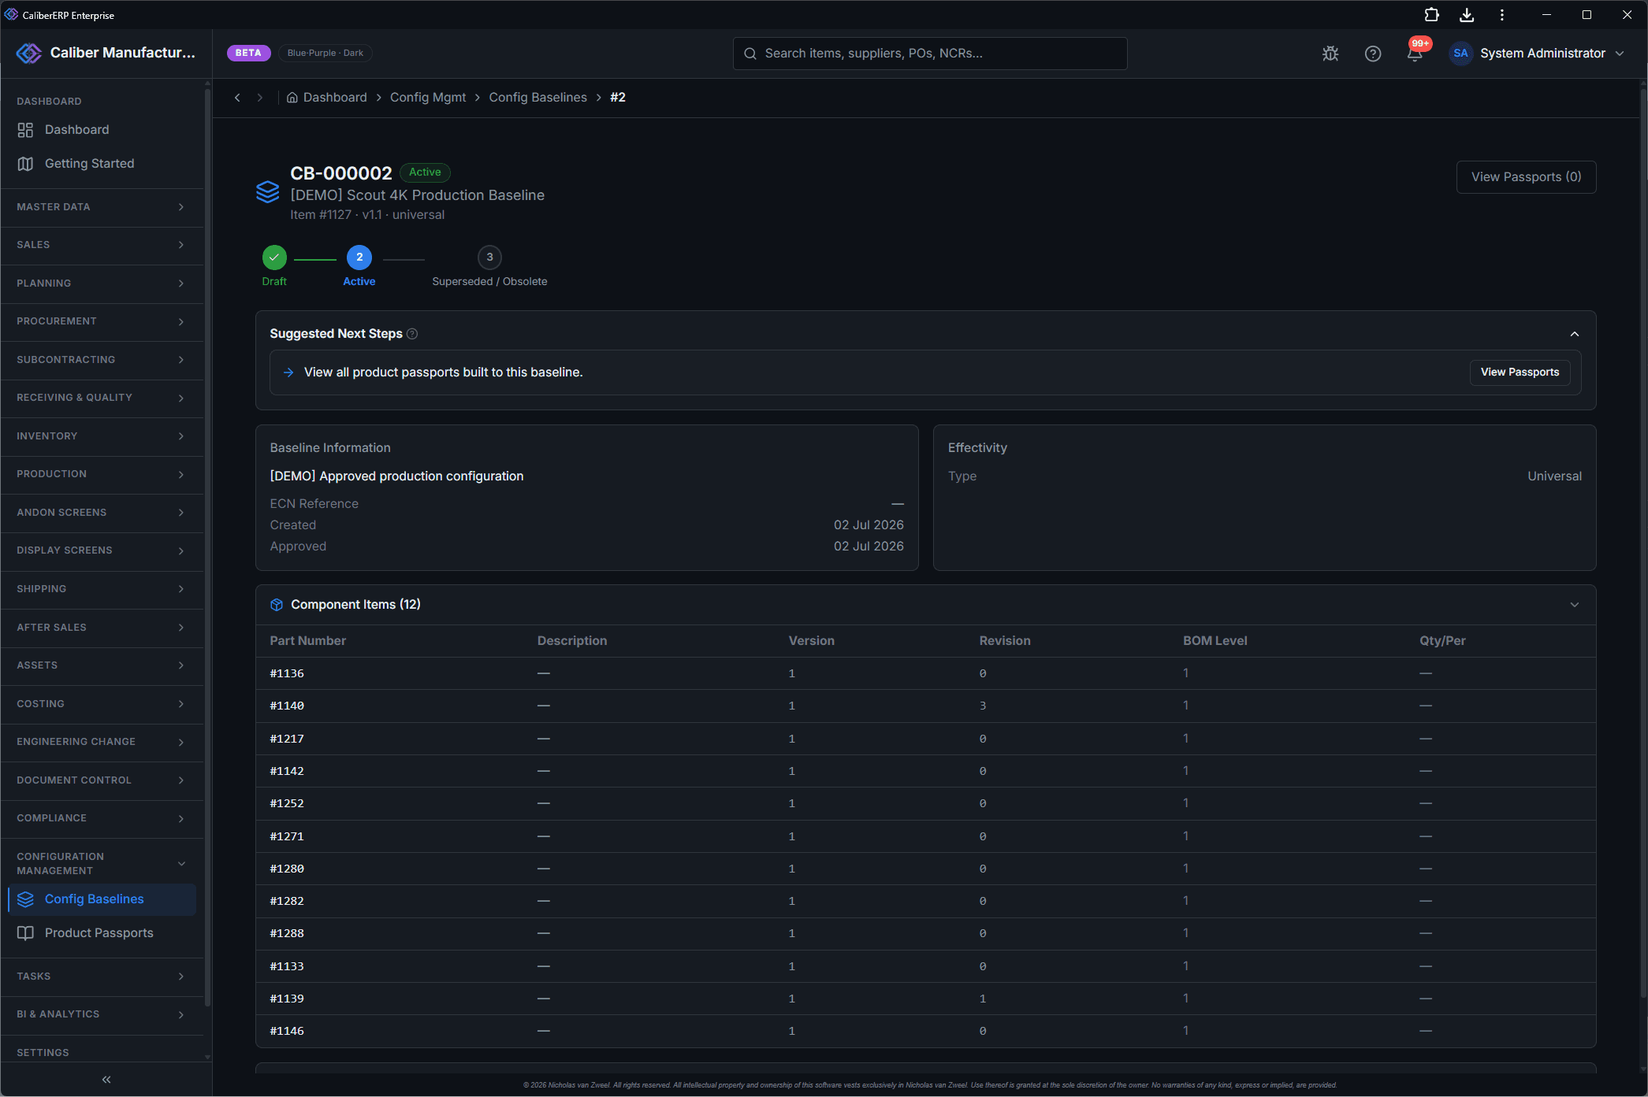Click the Caliber Manufacturing logo icon
Image resolution: width=1648 pixels, height=1097 pixels.
point(29,53)
